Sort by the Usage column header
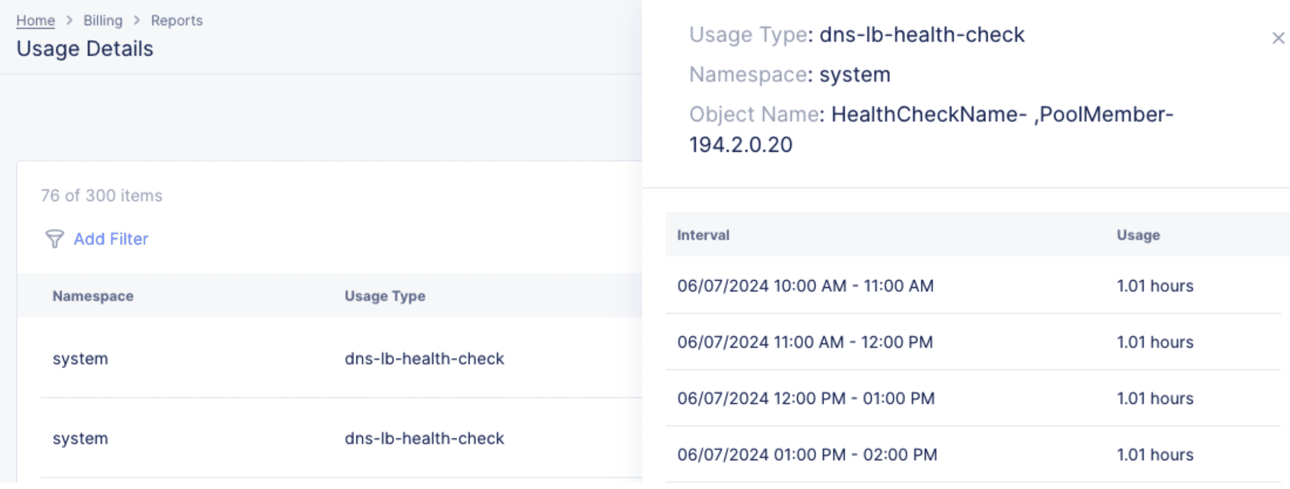The width and height of the screenshot is (1290, 489). [x=1138, y=235]
